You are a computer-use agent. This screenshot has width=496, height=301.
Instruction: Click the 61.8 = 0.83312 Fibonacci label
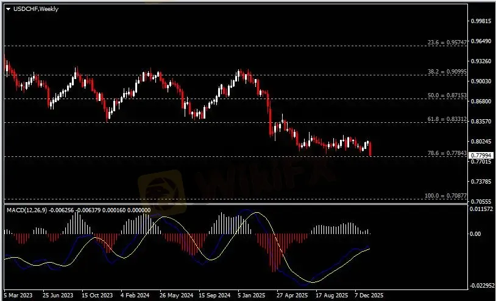point(447,119)
